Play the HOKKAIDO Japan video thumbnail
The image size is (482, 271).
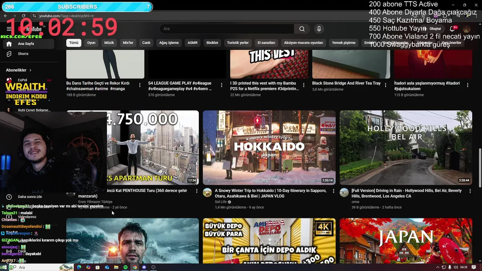[269, 148]
